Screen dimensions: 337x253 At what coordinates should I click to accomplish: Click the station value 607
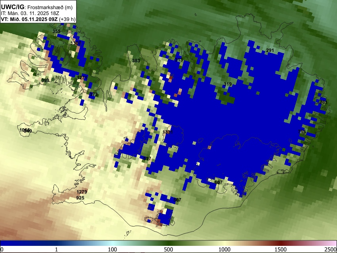[218, 182]
